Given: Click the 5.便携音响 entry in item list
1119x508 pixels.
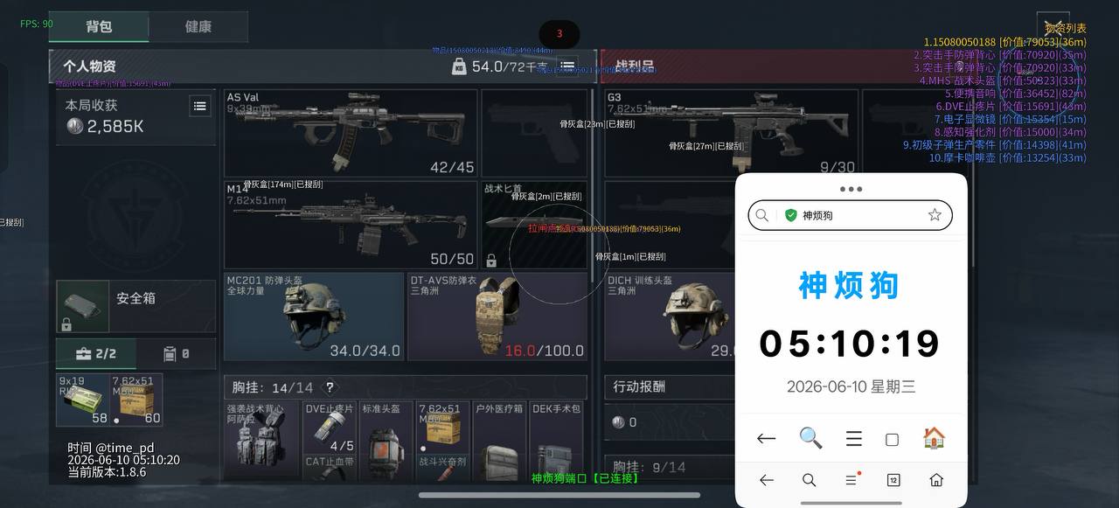Looking at the screenshot, I should (1016, 94).
